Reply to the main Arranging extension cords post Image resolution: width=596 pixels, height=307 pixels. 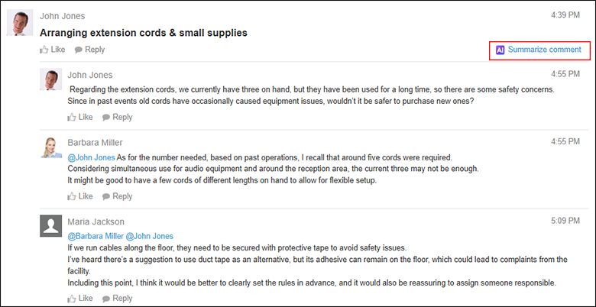coord(89,50)
